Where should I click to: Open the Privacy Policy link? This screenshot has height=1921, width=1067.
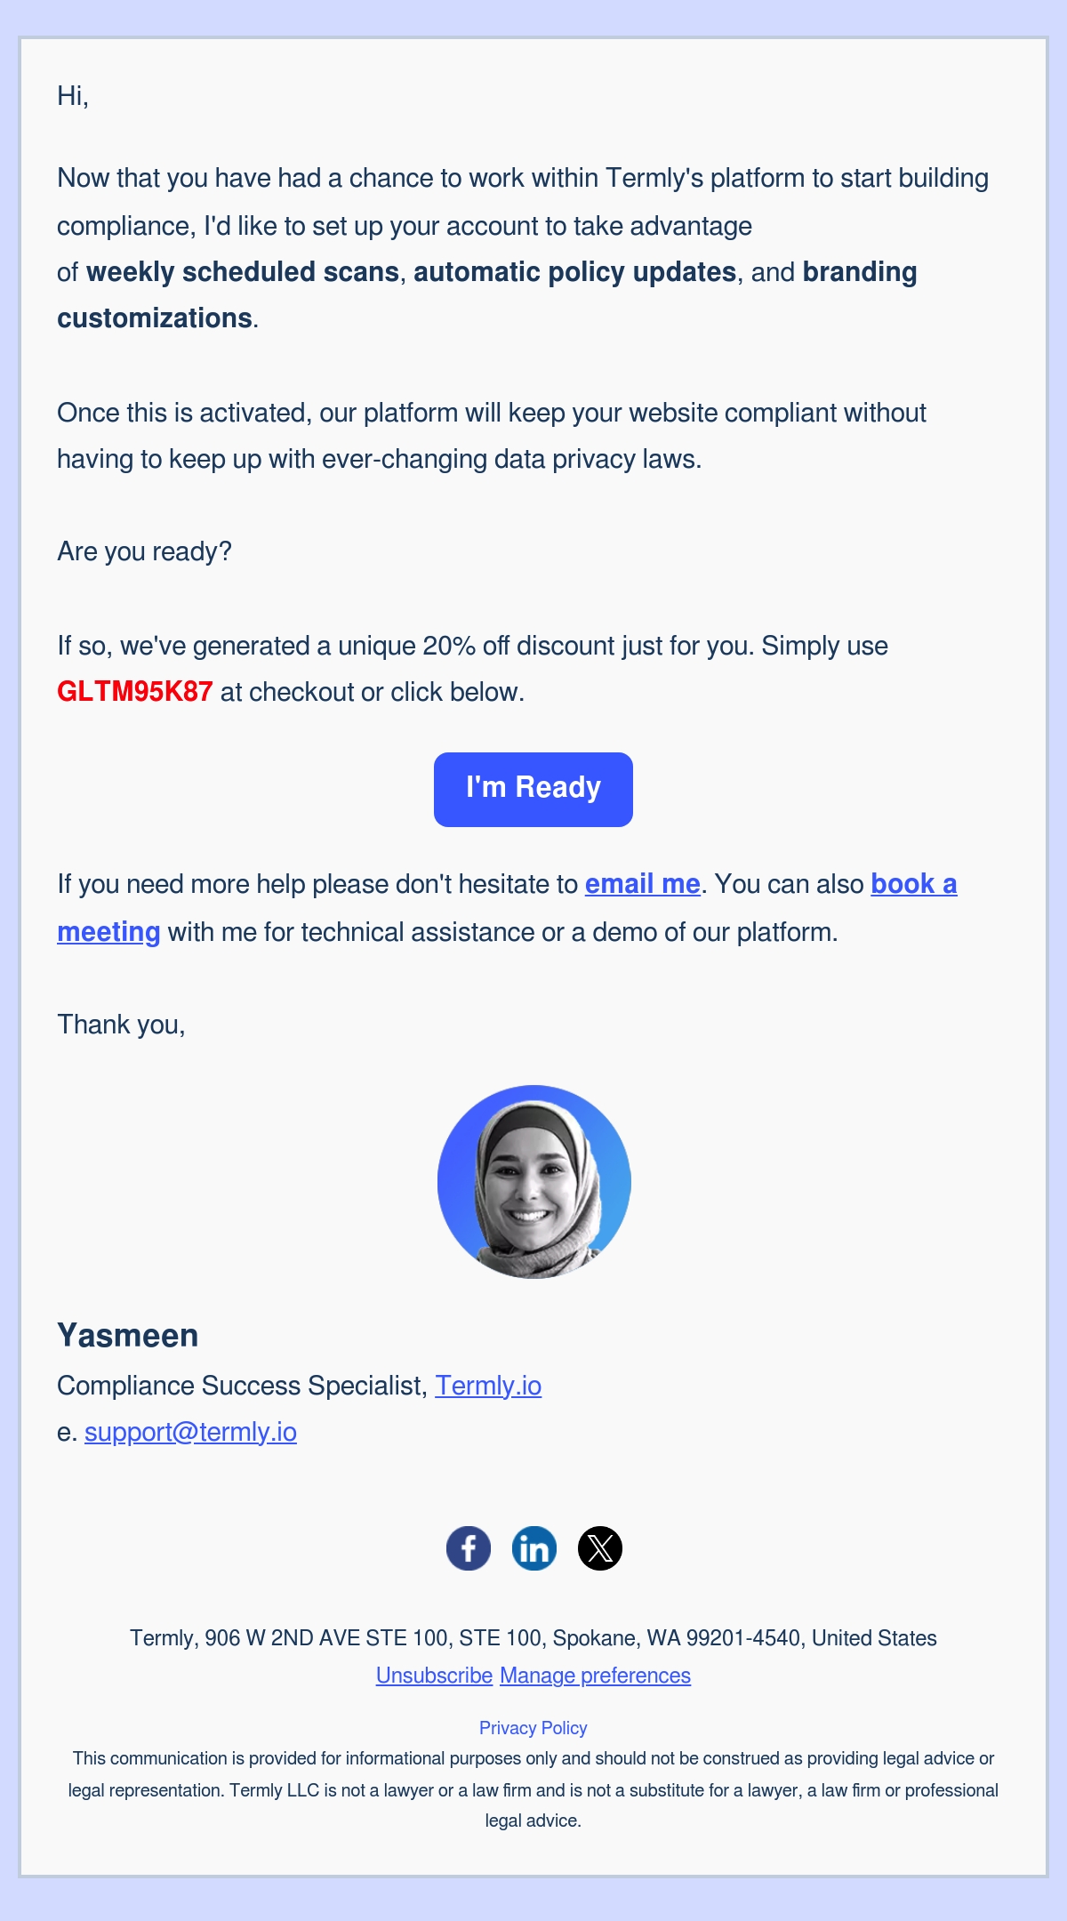tap(533, 1728)
